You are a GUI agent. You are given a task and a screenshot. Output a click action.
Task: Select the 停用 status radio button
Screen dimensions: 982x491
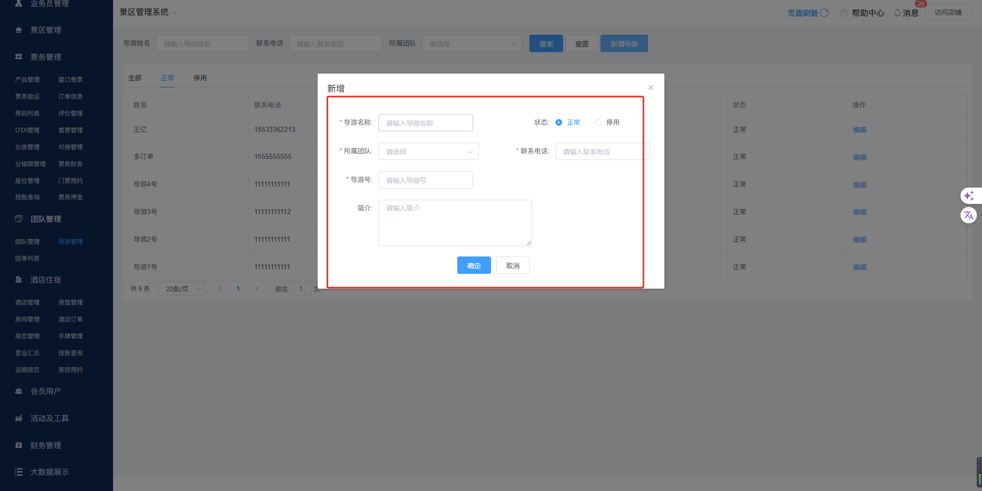[598, 123]
